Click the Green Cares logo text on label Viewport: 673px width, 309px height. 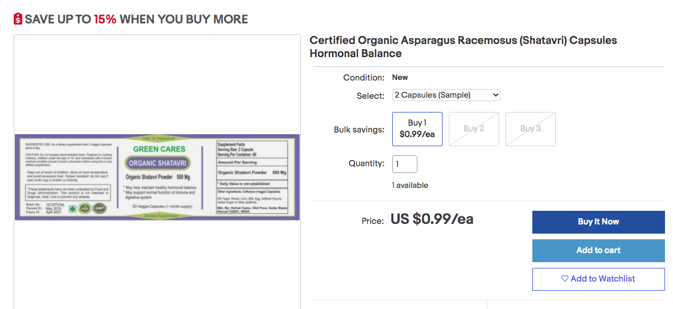(x=159, y=150)
